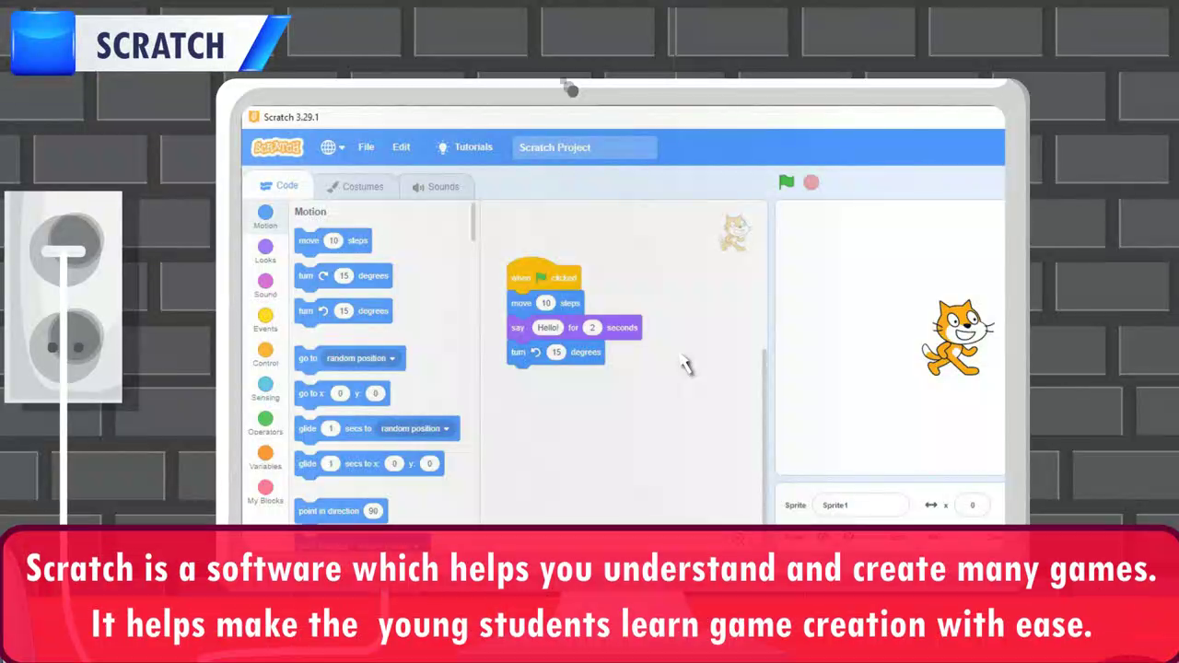Switch to the Sounds tab
The height and width of the screenshot is (663, 1179).
[x=436, y=187]
